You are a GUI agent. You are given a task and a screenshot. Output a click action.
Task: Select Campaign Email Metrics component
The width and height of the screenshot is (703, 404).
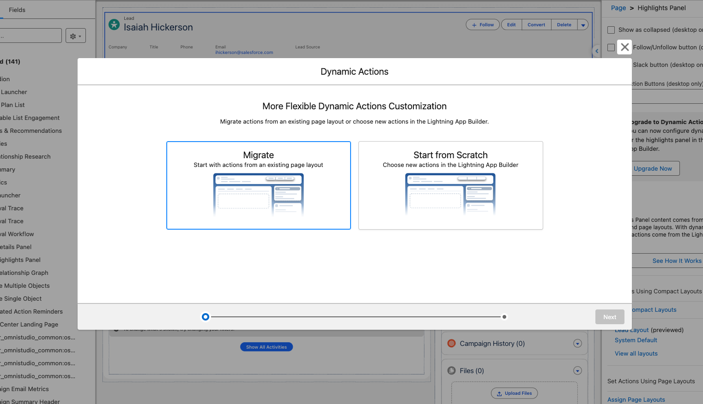click(x=24, y=389)
